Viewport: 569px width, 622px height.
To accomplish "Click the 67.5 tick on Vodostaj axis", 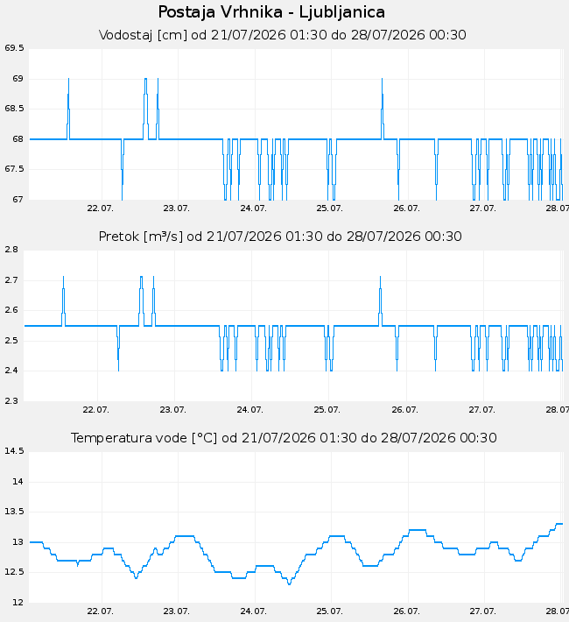I will [14, 169].
